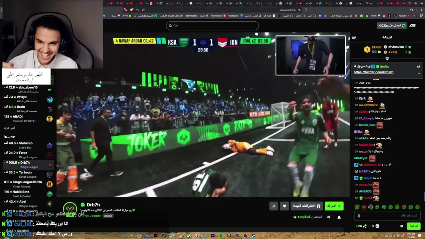Click the Drb7h channel name title
425x239 pixels.
pyautogui.click(x=93, y=205)
